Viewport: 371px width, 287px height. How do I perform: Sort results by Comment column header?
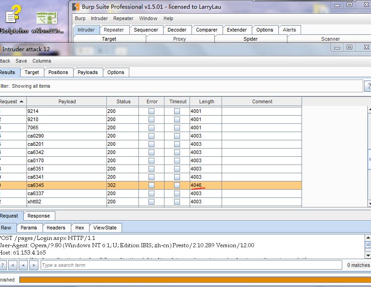click(262, 101)
